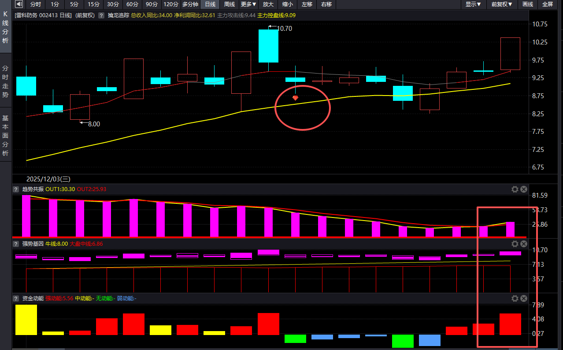Click the 无动能 legend label

pyautogui.click(x=106, y=298)
